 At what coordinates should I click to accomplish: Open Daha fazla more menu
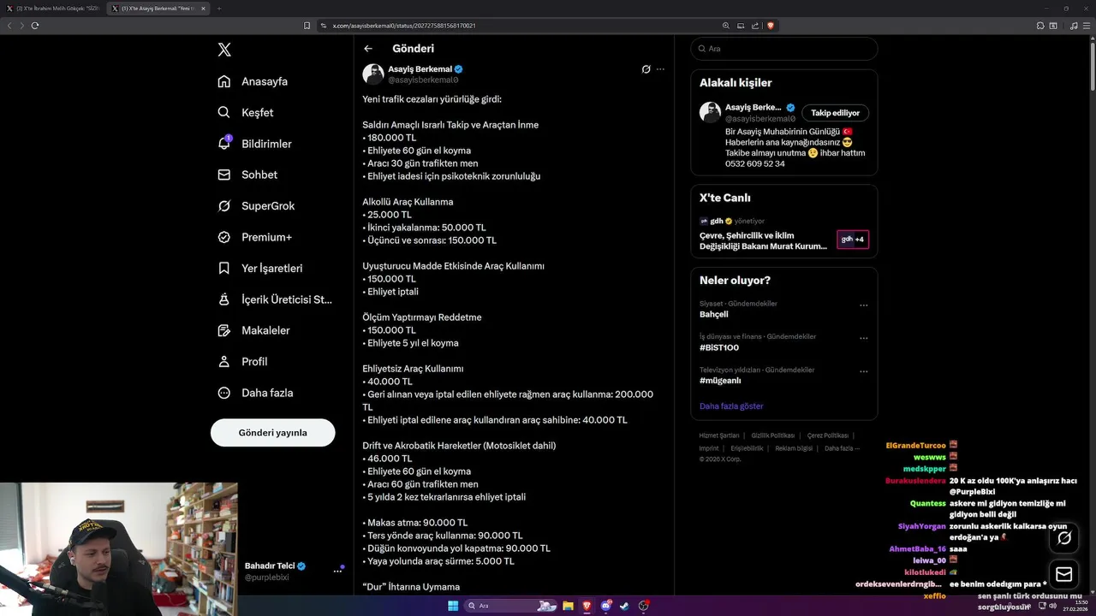255,393
